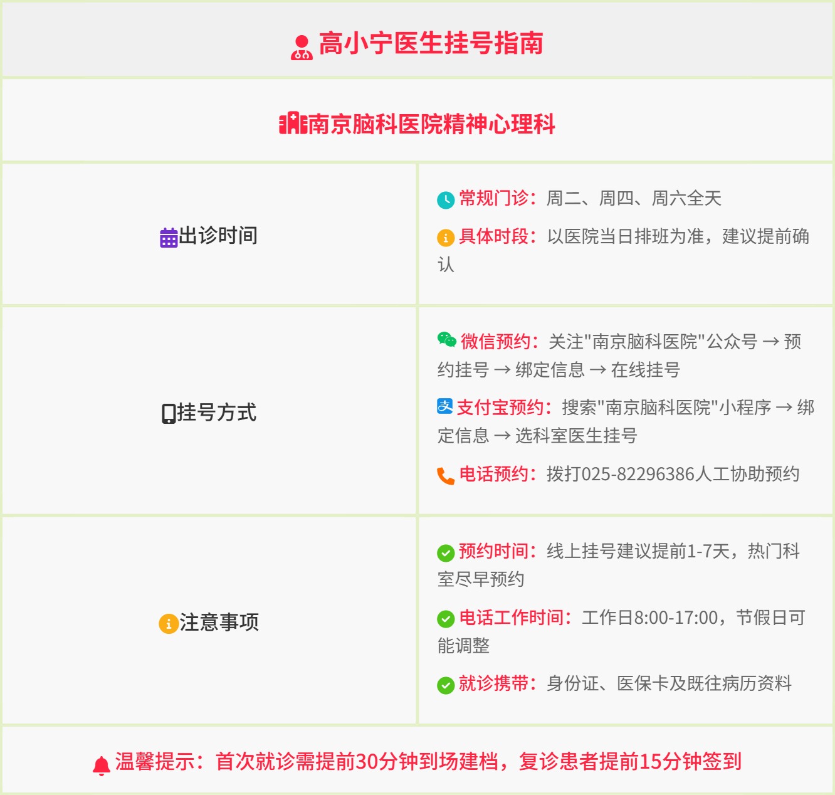Click the text 选科室医生挂号
Viewport: 835px width, 795px height.
pos(577,436)
